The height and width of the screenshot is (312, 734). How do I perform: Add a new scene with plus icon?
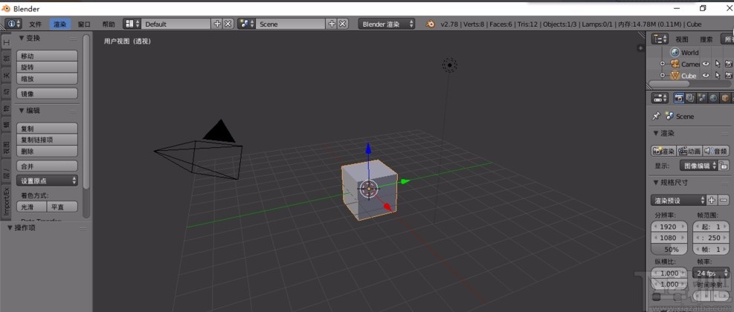(x=332, y=24)
